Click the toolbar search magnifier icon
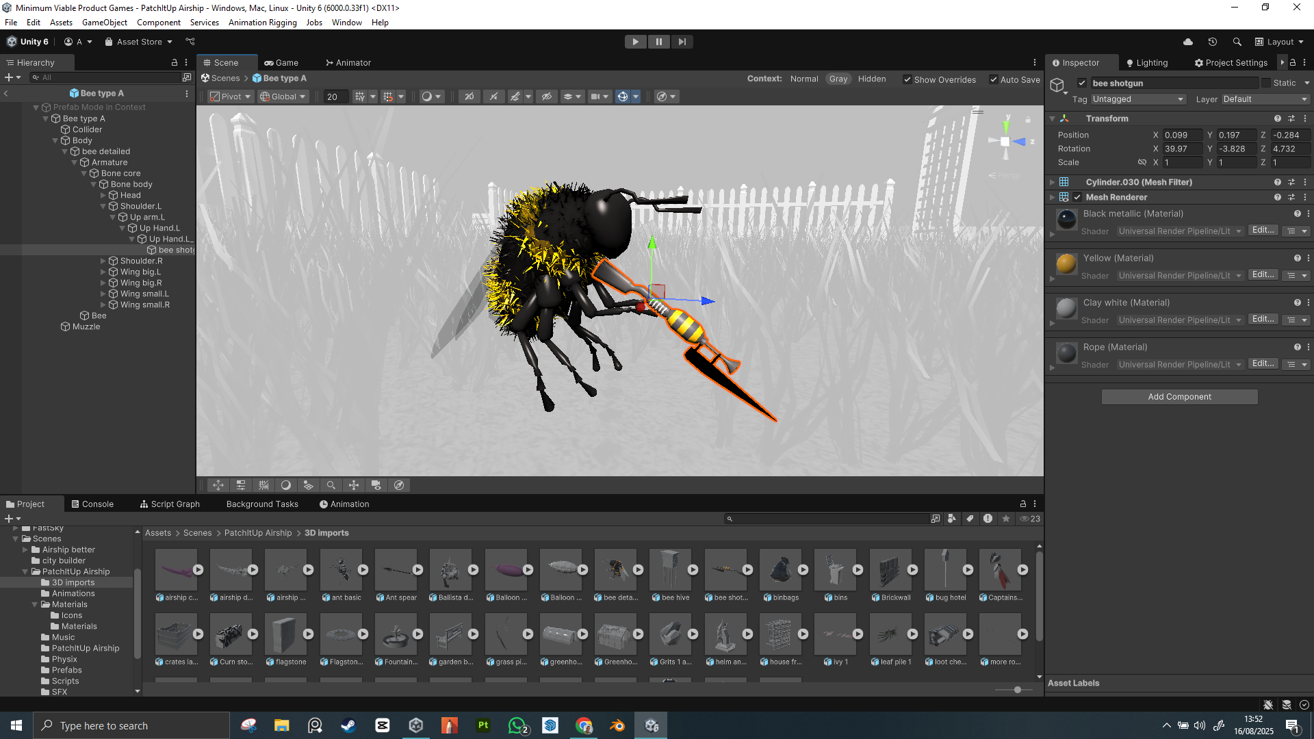The image size is (1314, 739). tap(1237, 42)
